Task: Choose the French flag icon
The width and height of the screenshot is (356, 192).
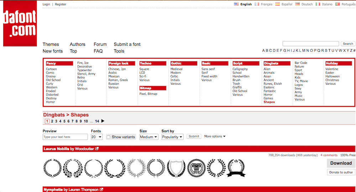Action: [257, 4]
